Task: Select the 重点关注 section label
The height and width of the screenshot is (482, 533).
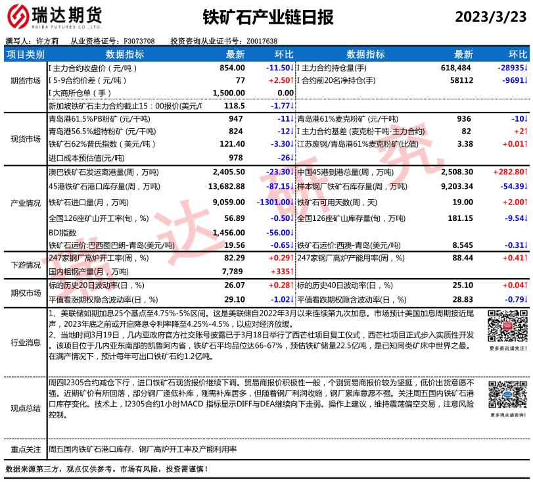Action: (x=25, y=449)
